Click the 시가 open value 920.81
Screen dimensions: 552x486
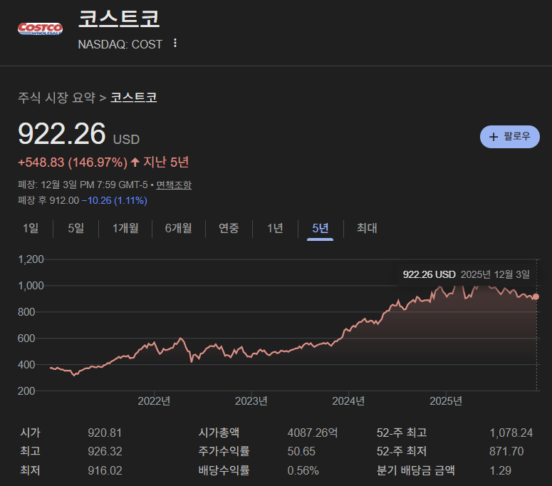tap(105, 433)
